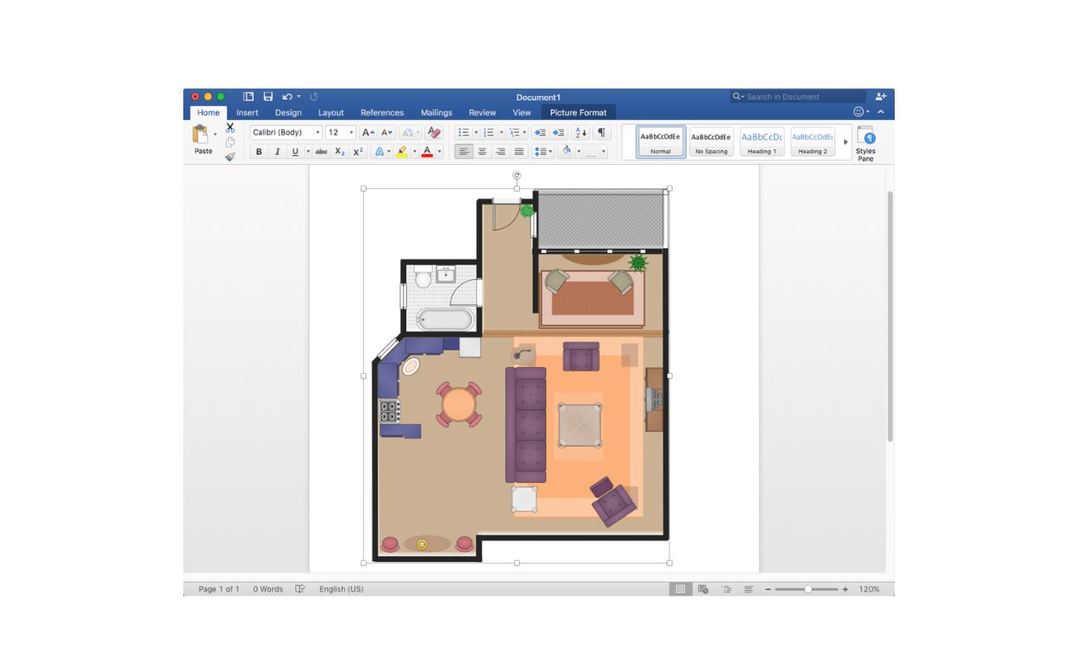The height and width of the screenshot is (663, 1078).
Task: Click the Search in Document field
Action: [803, 97]
